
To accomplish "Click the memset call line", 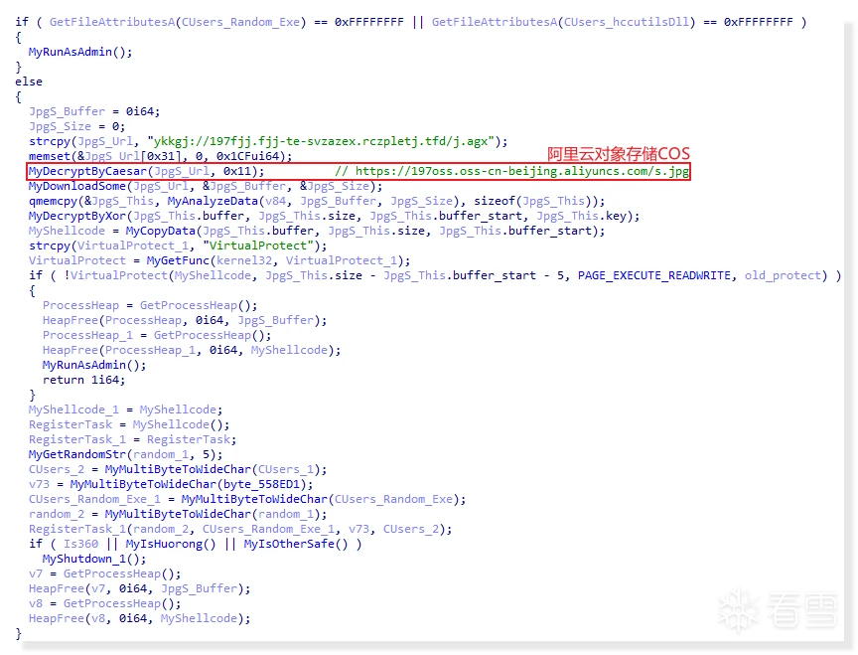I will 160,156.
